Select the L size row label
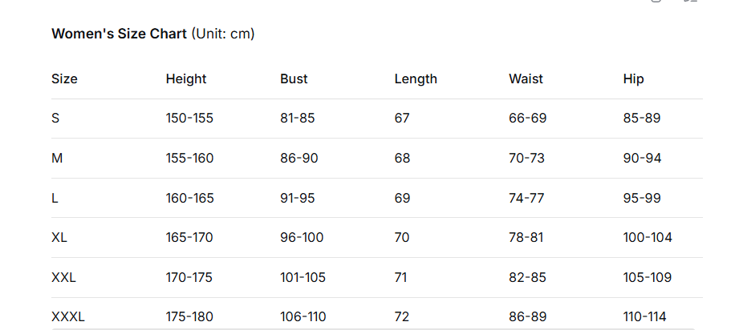Image resolution: width=739 pixels, height=330 pixels. [x=55, y=198]
